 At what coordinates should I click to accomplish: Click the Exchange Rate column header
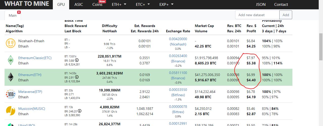(x=178, y=31)
